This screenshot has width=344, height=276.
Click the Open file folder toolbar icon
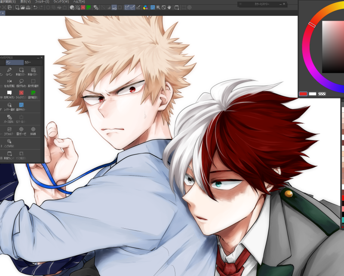pos(23,7)
